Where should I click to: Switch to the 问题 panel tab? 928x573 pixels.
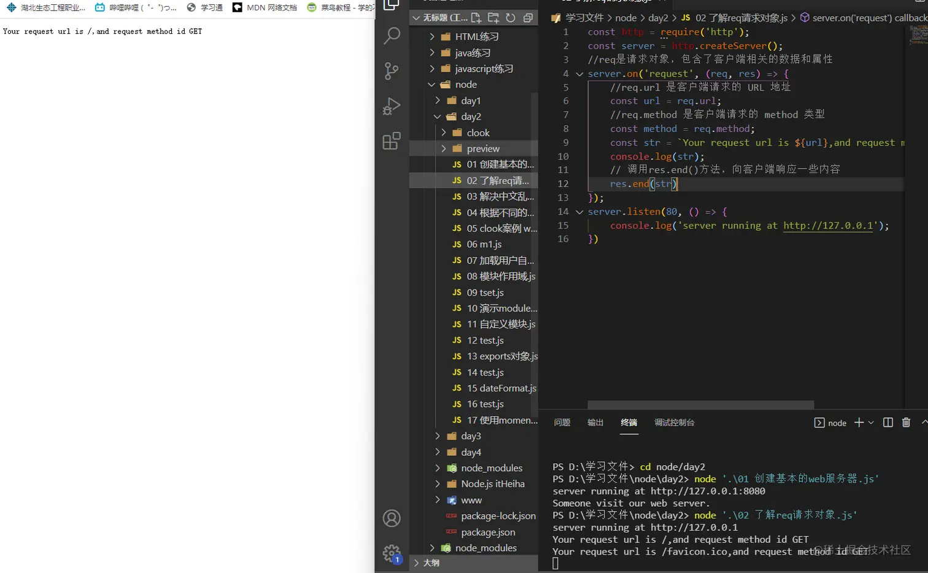pyautogui.click(x=562, y=422)
